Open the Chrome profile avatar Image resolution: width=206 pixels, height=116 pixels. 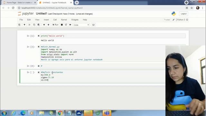198,8
